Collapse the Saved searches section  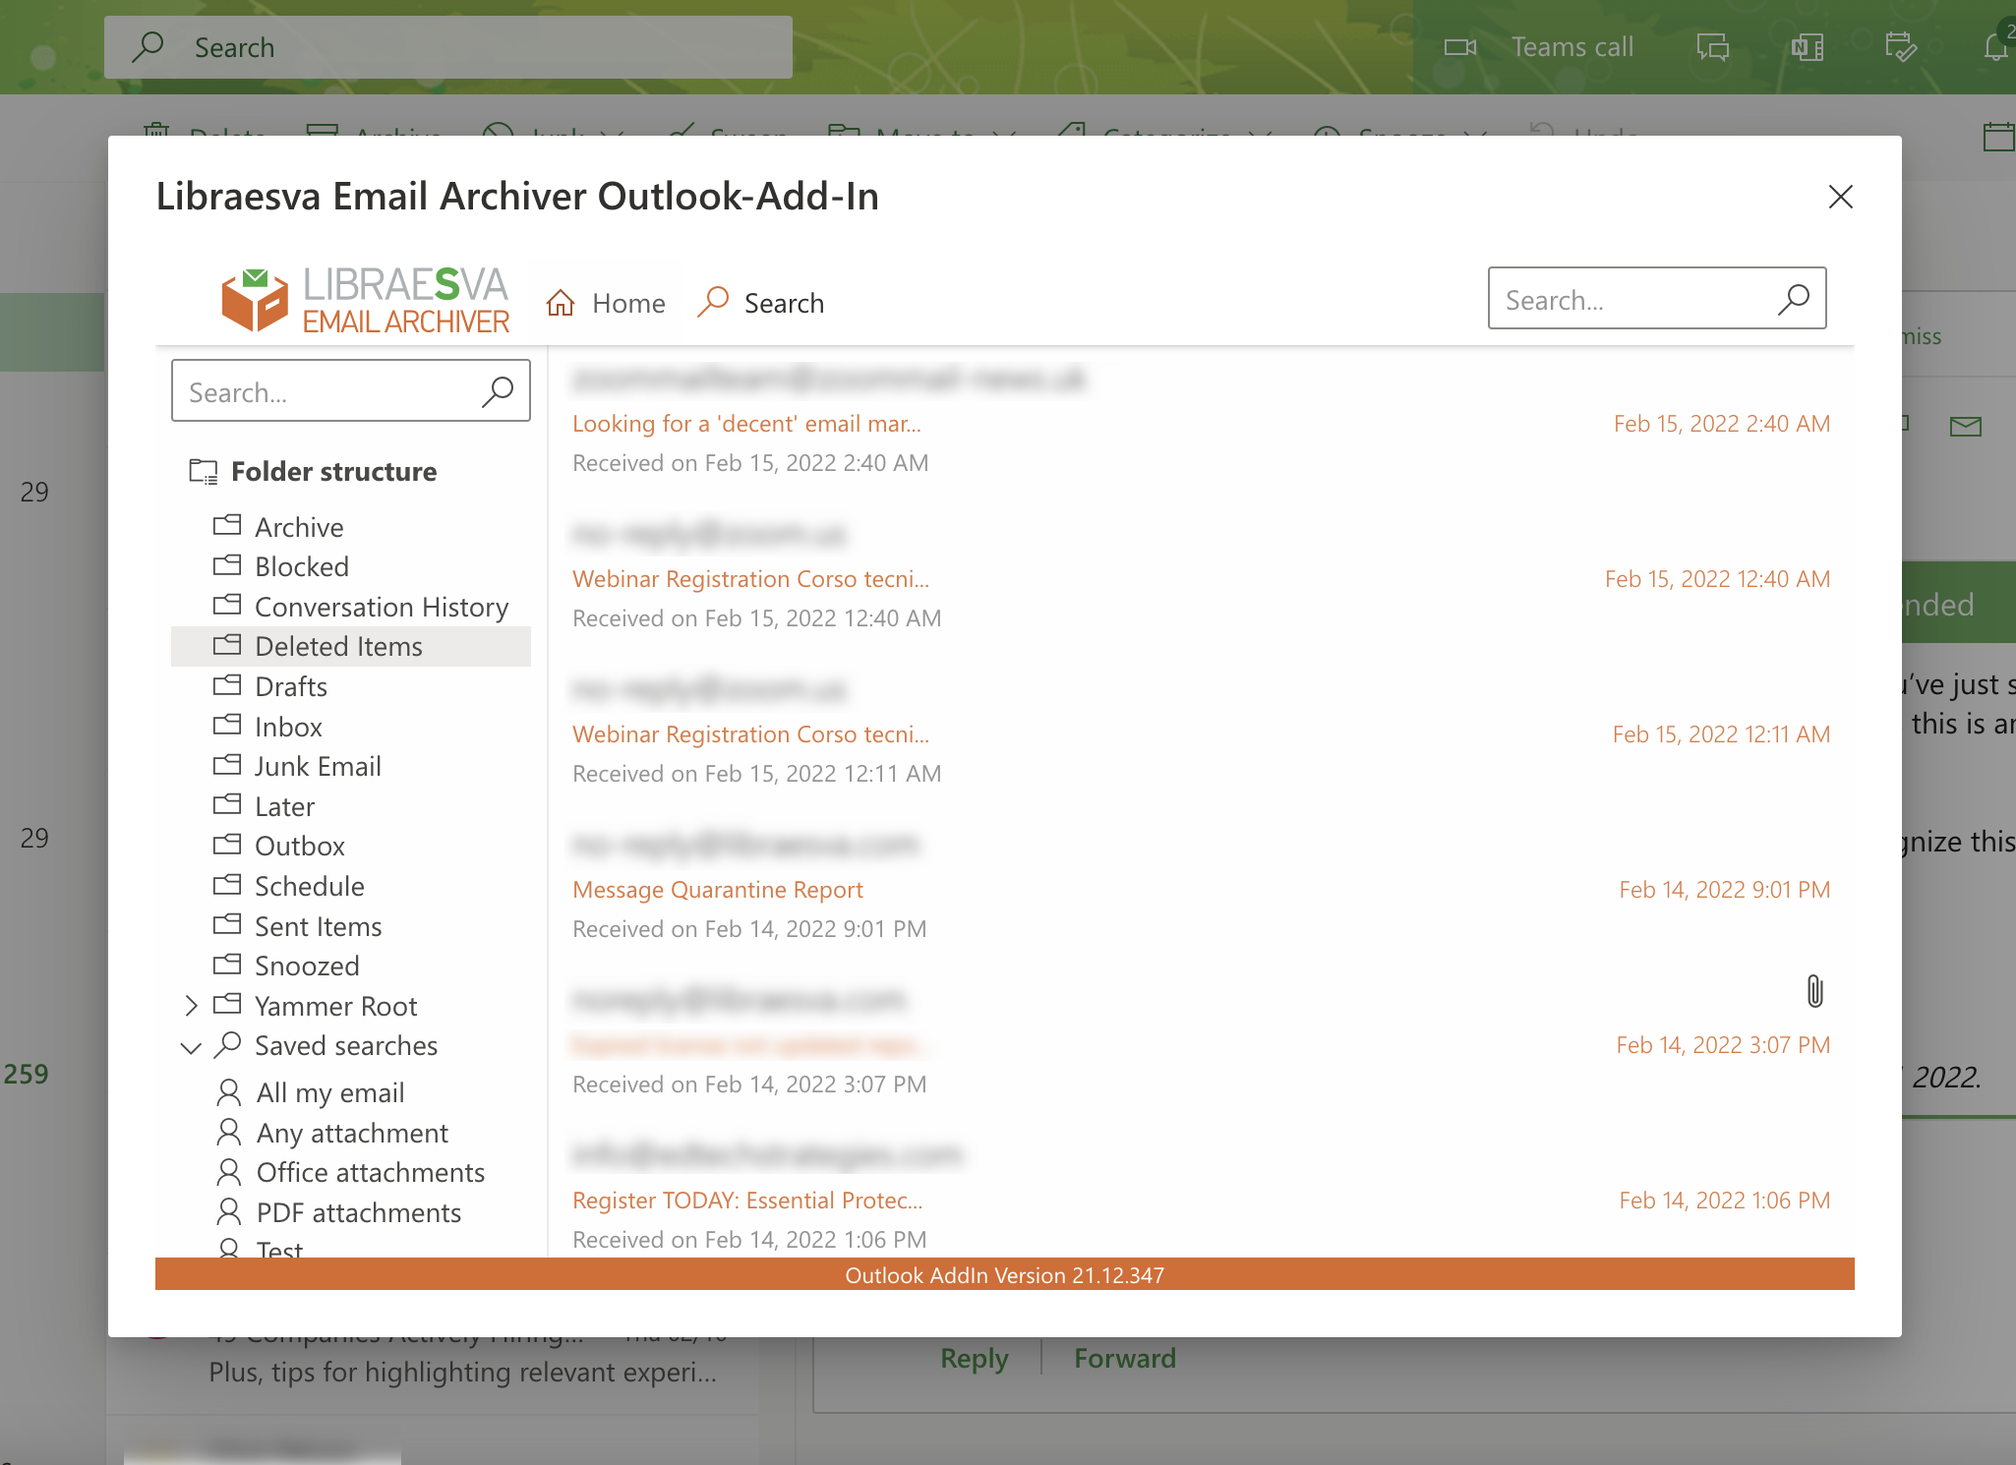(191, 1046)
